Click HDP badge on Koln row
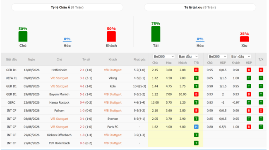The width and height of the screenshot is (269, 150). (249, 86)
